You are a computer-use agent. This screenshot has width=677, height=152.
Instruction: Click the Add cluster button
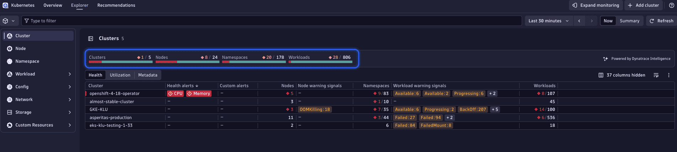[x=643, y=5]
